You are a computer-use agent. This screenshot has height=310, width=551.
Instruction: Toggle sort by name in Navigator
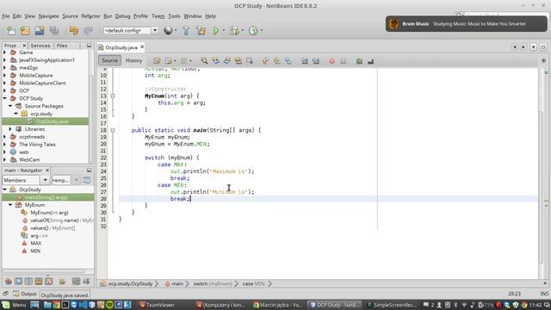click(76, 282)
